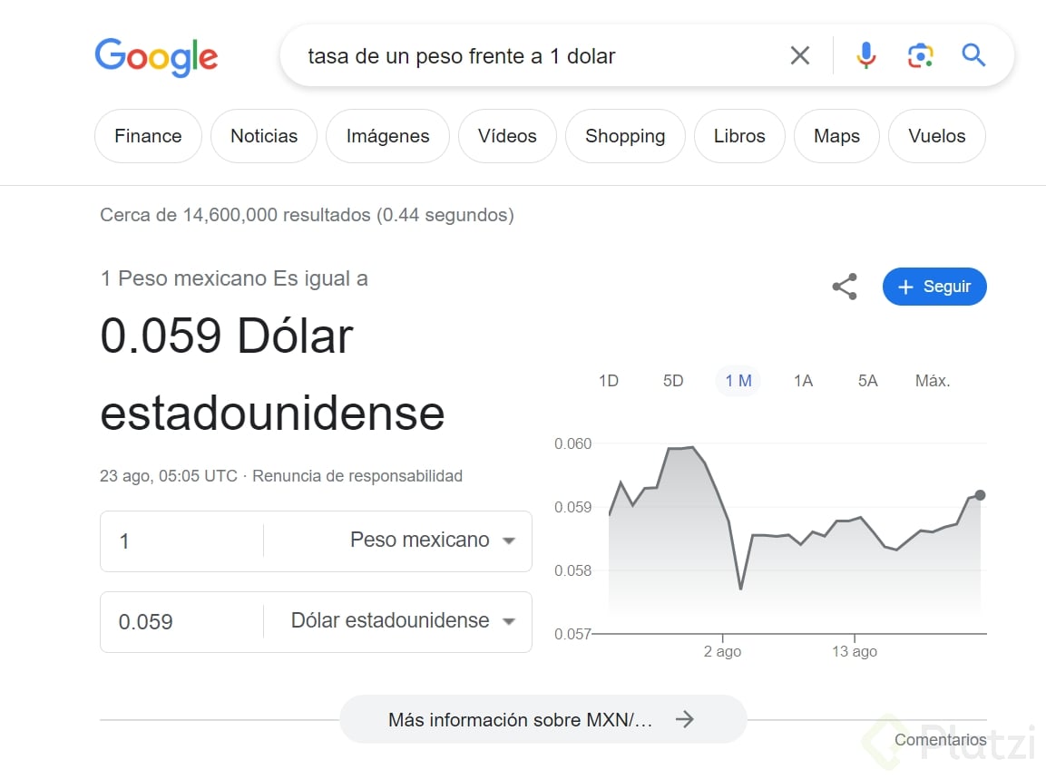Open Google Lens image search
The width and height of the screenshot is (1046, 779).
920,56
